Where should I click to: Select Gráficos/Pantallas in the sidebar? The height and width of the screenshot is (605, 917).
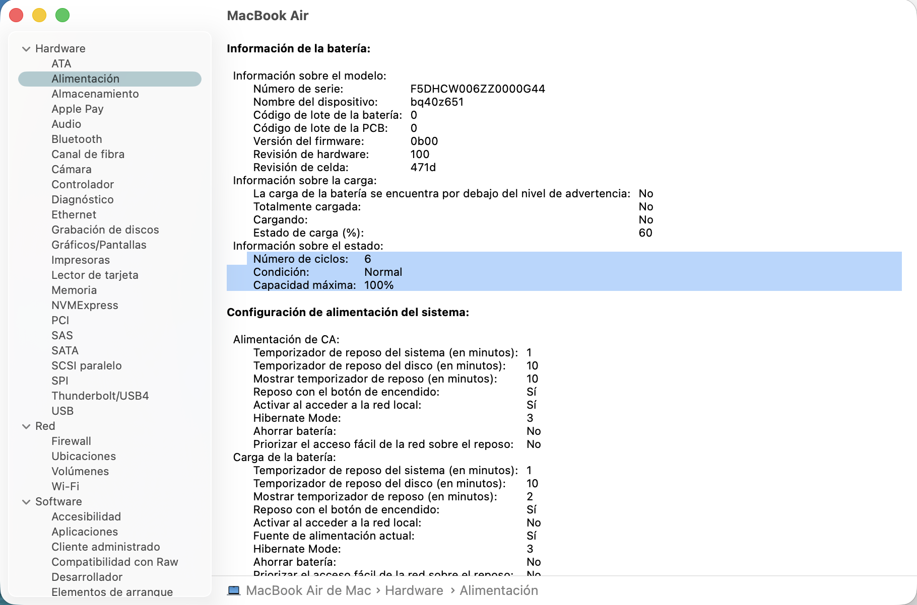99,245
